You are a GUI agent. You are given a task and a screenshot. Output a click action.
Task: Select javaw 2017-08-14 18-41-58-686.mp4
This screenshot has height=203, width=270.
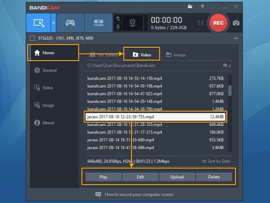click(155, 147)
